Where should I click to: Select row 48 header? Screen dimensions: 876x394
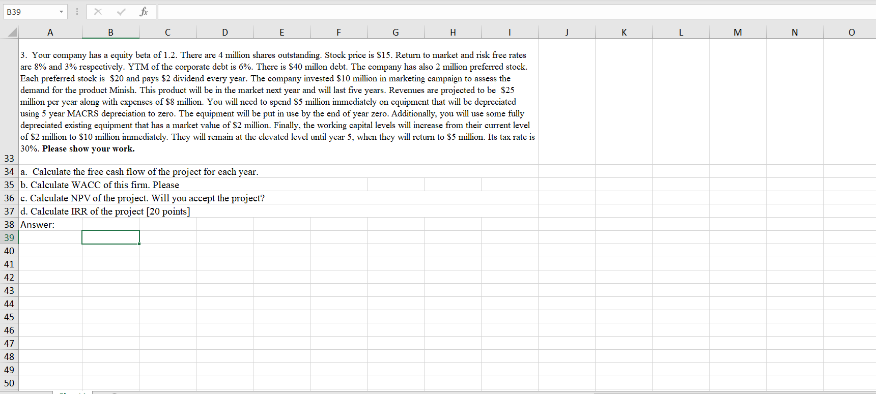[9, 356]
